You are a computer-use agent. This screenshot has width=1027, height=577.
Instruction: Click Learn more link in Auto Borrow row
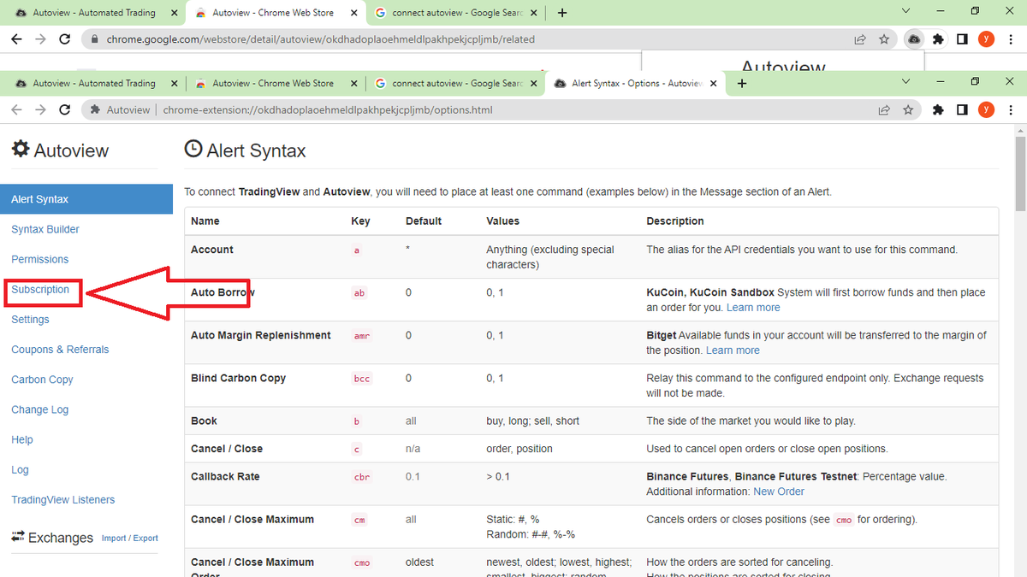point(753,308)
